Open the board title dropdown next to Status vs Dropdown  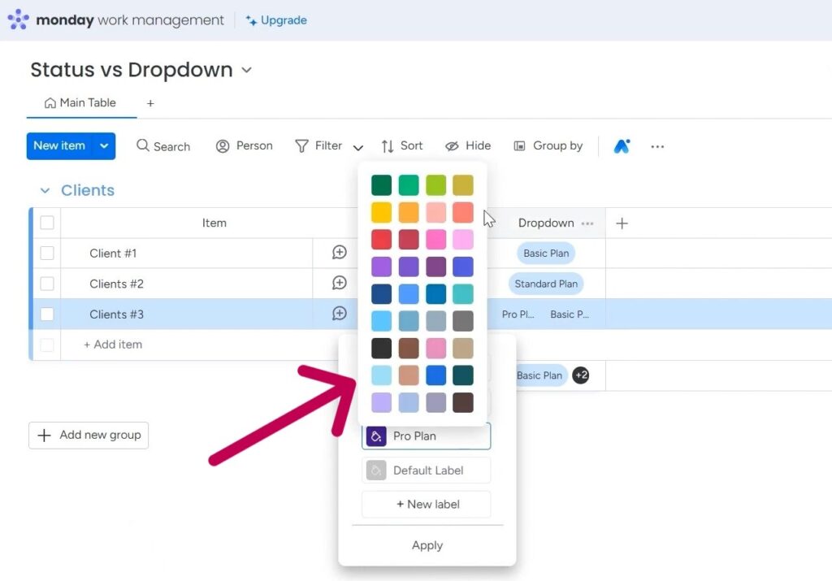(x=246, y=71)
